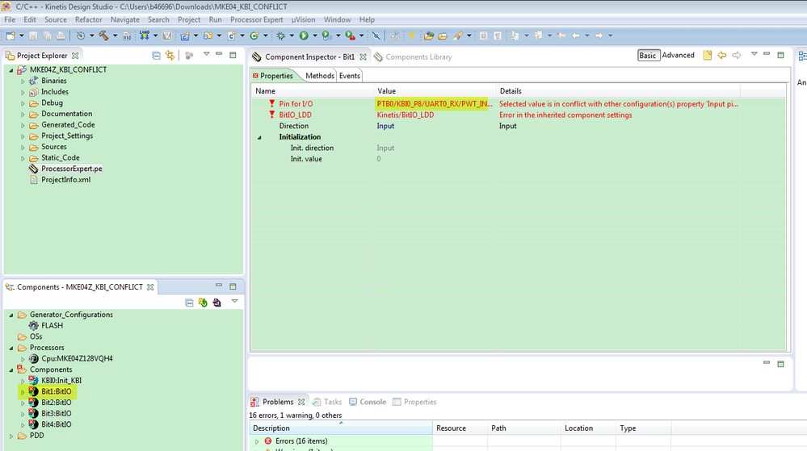
Task: Close the Component Inspector - Bit1 tab
Action: click(x=364, y=57)
